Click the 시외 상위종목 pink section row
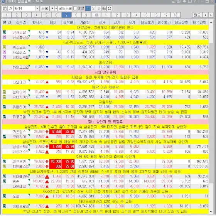 click(x=105, y=72)
